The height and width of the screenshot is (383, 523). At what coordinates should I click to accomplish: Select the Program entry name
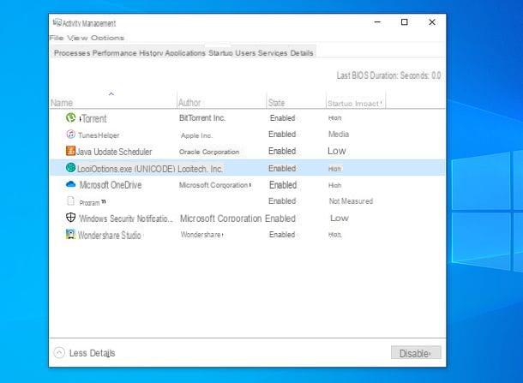(x=89, y=203)
